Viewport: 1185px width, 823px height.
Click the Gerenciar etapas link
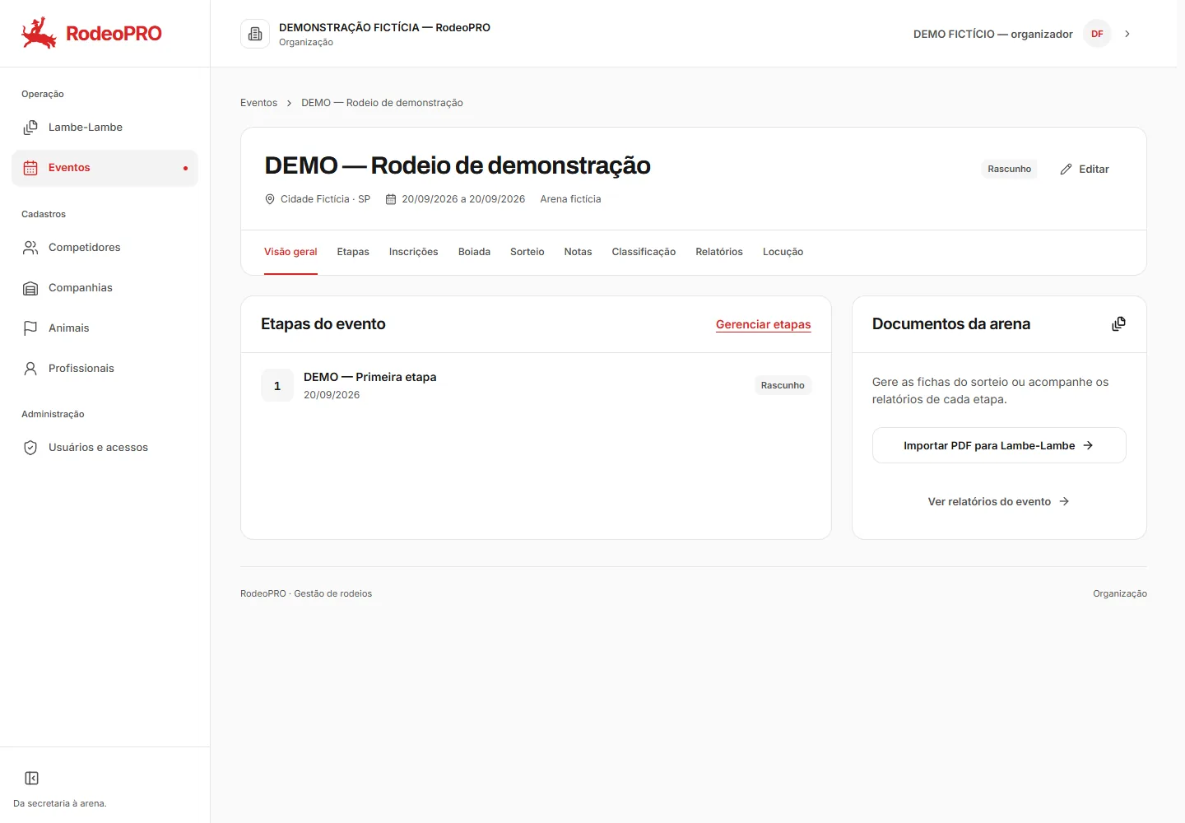[763, 324]
